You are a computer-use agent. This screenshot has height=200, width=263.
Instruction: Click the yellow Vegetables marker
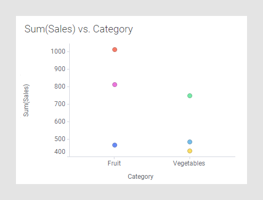click(190, 151)
